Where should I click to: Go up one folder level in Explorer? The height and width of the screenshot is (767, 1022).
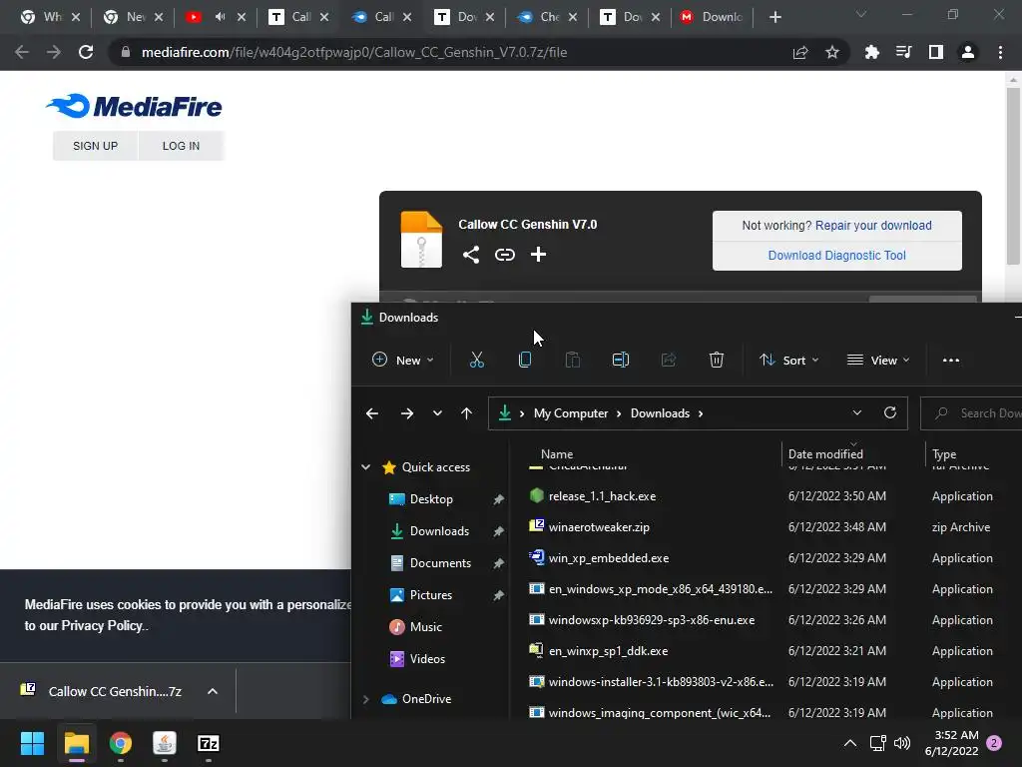(x=467, y=413)
